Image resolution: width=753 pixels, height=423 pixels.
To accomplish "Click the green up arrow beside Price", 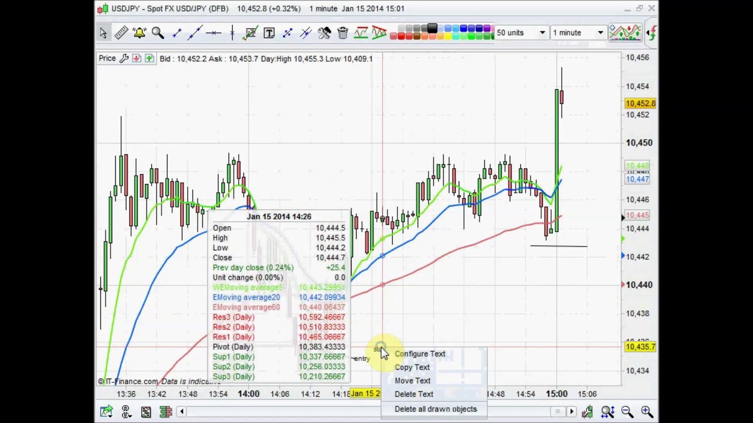I will (149, 58).
